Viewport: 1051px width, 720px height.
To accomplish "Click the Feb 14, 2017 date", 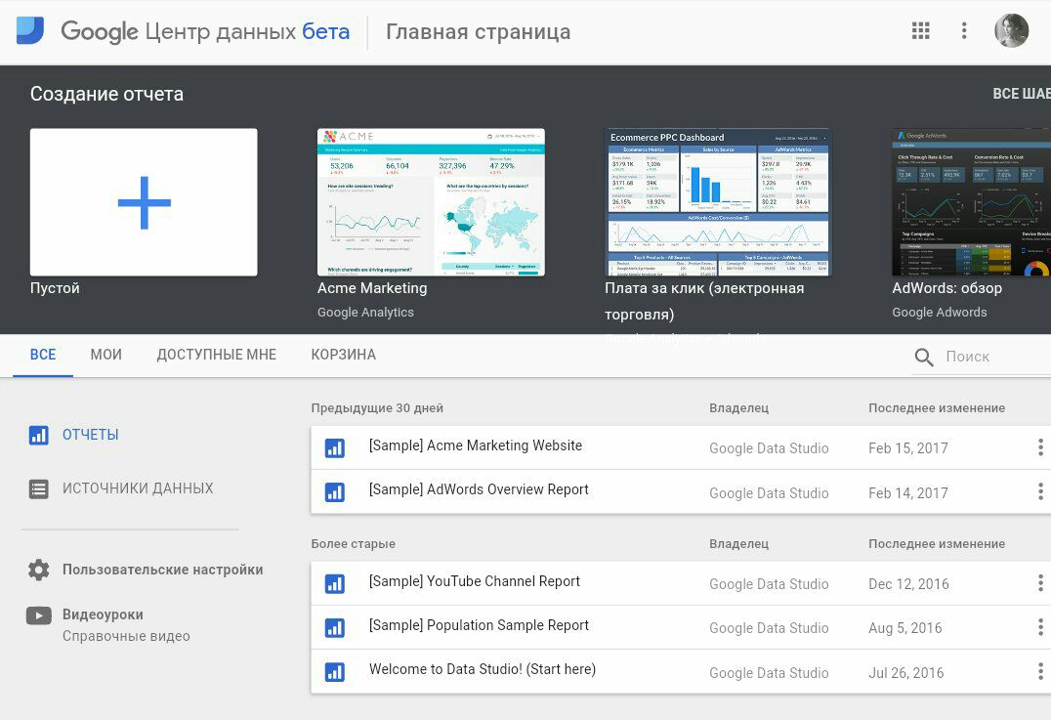I will (908, 493).
